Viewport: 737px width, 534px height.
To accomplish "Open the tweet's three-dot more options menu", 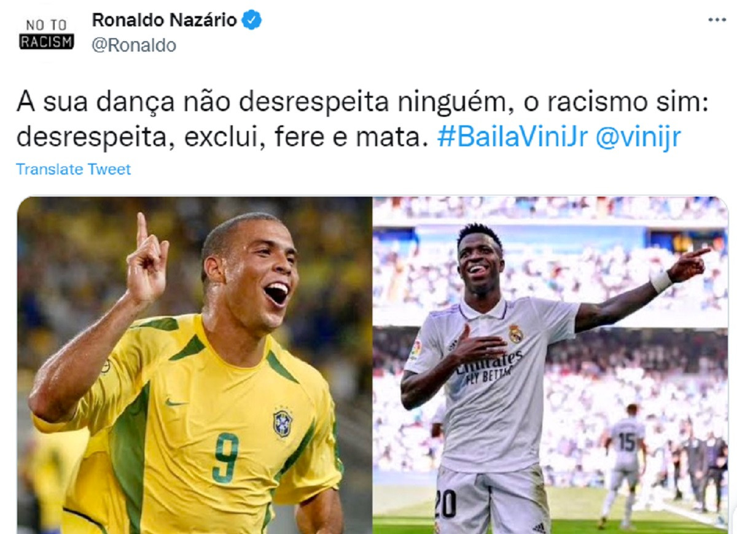I will click(x=717, y=20).
